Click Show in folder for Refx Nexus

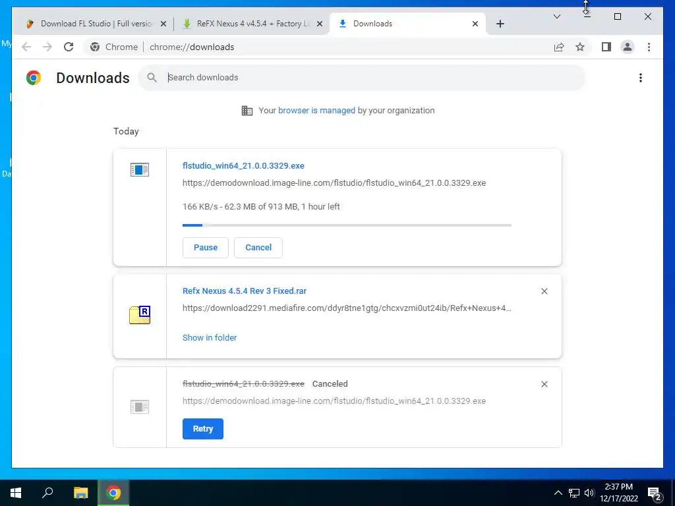coord(210,338)
